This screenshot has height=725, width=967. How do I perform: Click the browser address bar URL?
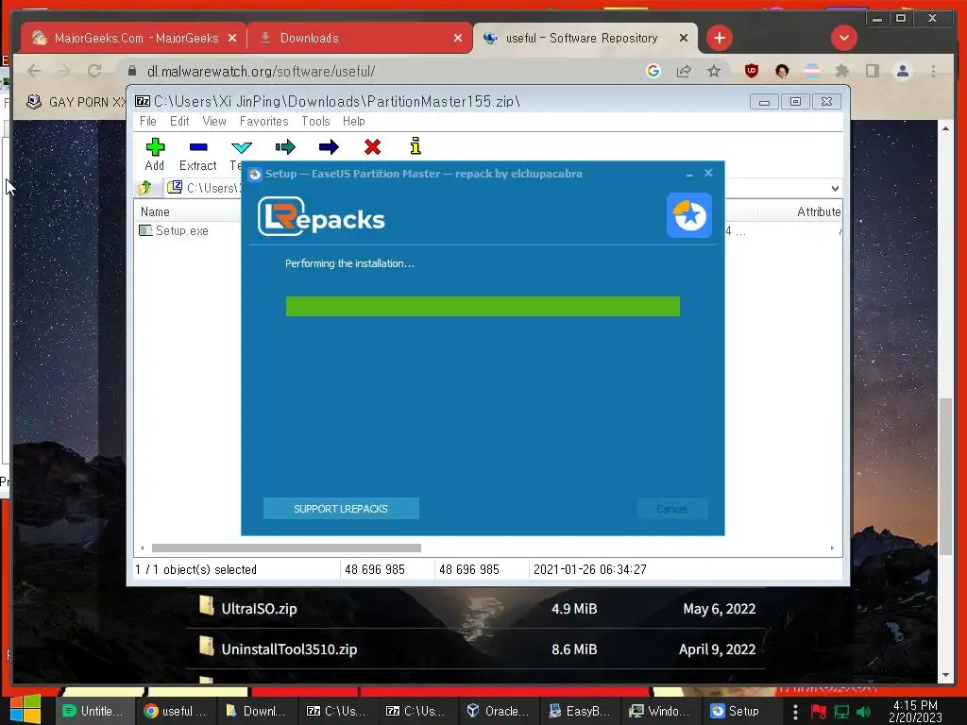pos(261,72)
